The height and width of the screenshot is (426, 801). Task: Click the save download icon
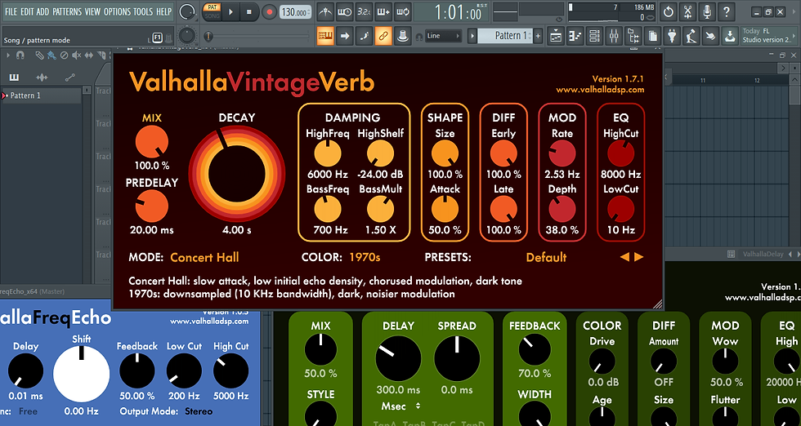731,36
